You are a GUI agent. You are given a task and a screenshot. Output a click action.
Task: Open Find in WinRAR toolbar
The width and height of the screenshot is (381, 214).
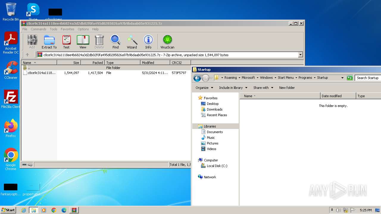[x=115, y=42]
